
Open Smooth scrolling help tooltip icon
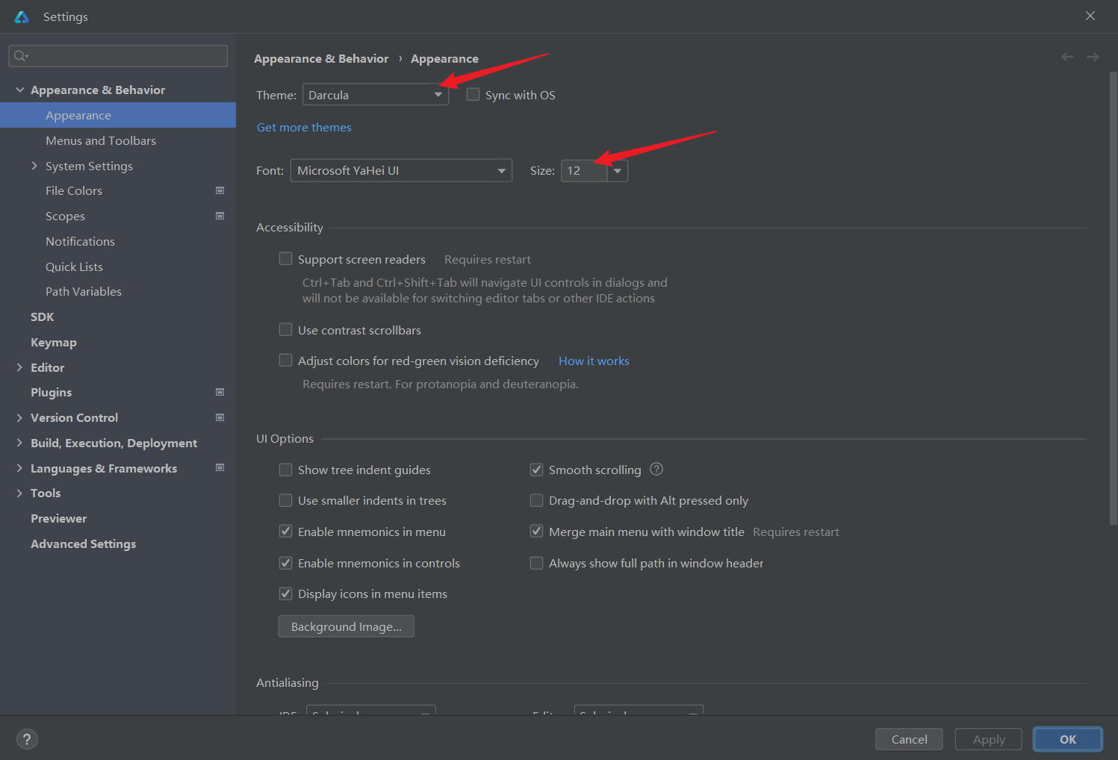pos(656,469)
